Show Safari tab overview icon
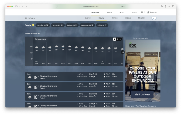The height and width of the screenshot is (115, 182). tap(173, 6)
